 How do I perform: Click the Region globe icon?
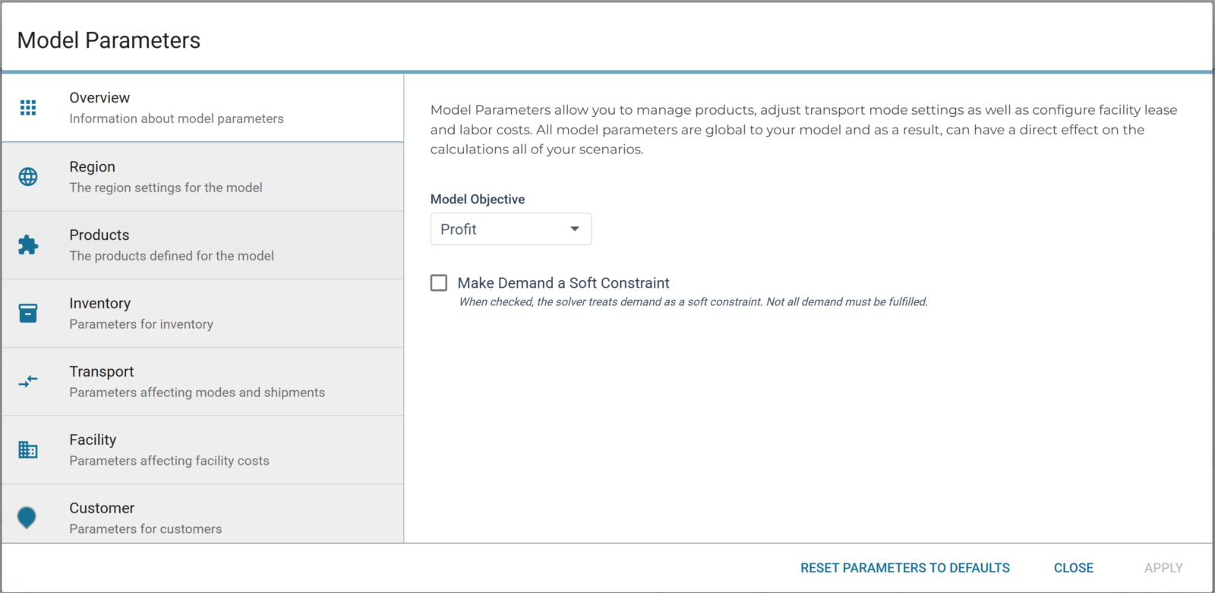[x=28, y=177]
